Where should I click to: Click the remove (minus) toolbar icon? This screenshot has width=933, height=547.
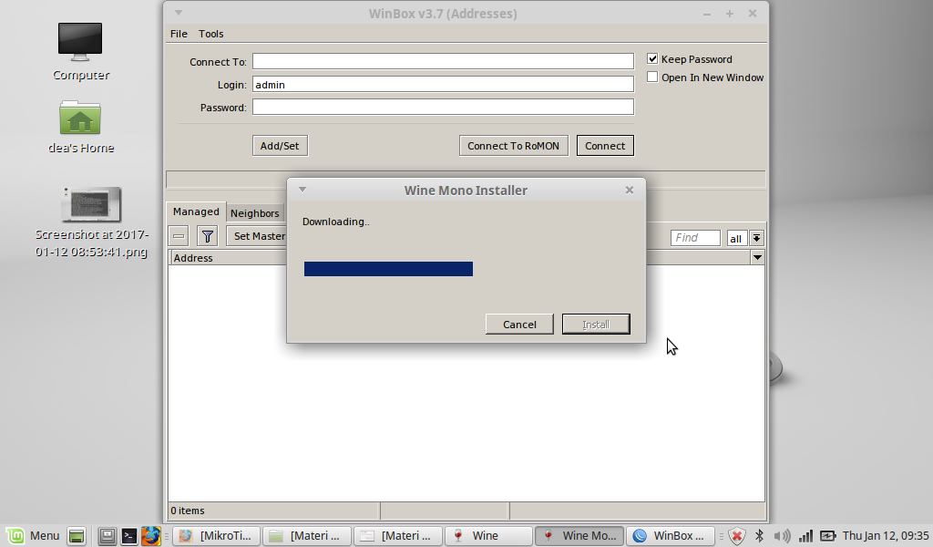point(179,236)
